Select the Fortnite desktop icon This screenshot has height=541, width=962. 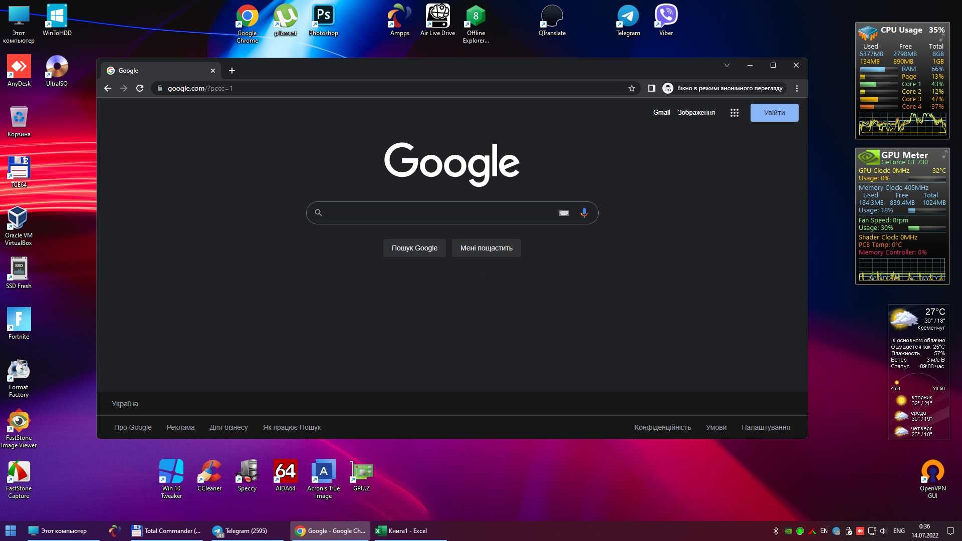19,324
